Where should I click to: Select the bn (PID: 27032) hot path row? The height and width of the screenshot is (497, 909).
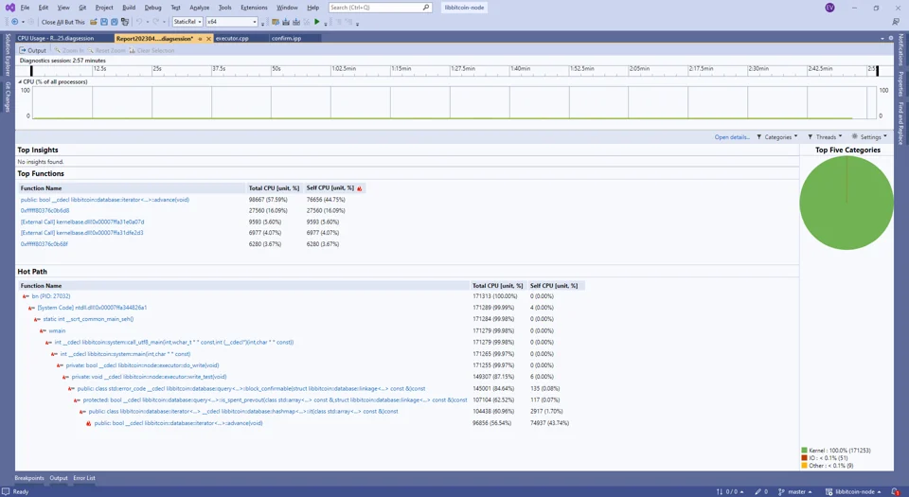301,296
